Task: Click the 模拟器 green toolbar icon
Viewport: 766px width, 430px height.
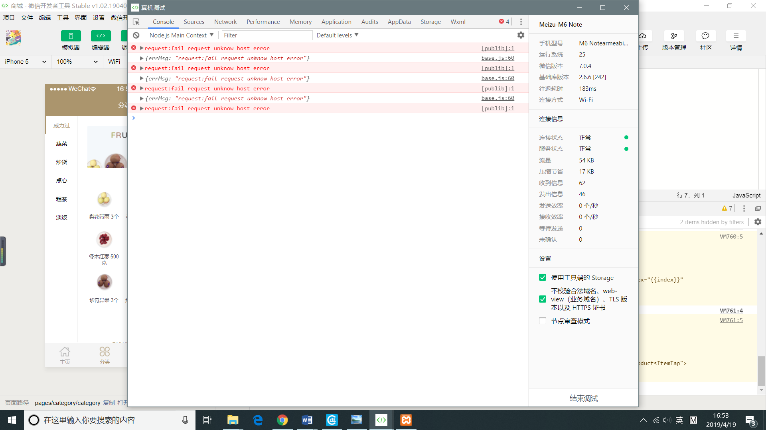Action: coord(71,36)
